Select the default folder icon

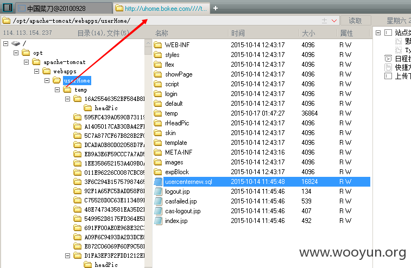pos(158,104)
